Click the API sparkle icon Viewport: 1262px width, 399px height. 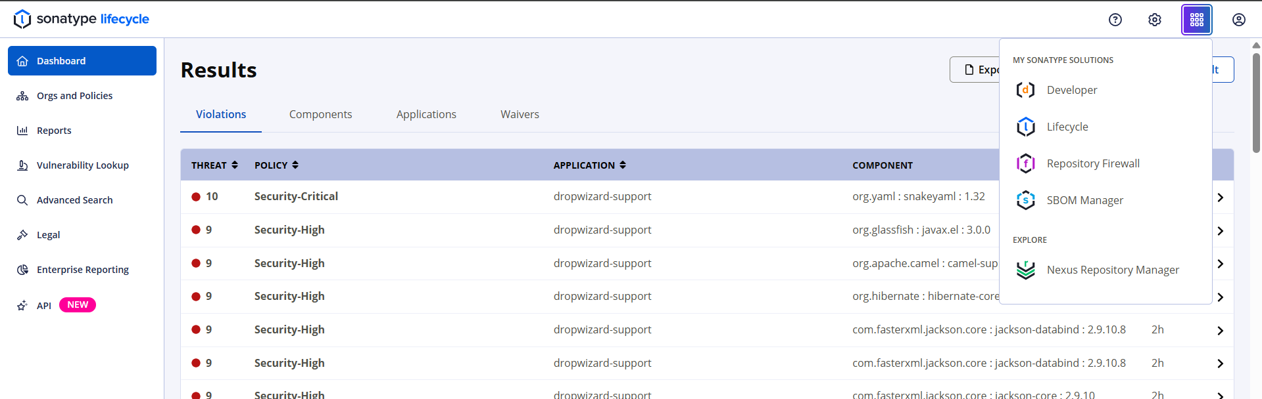coord(22,305)
